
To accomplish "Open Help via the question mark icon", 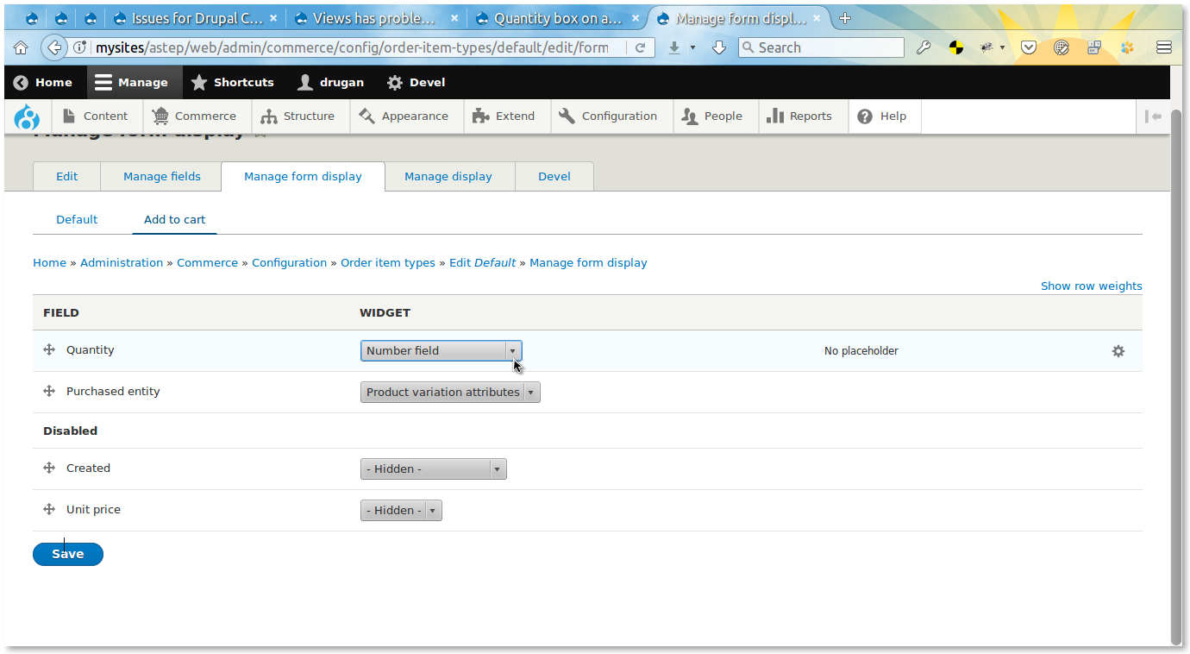I will click(x=865, y=116).
